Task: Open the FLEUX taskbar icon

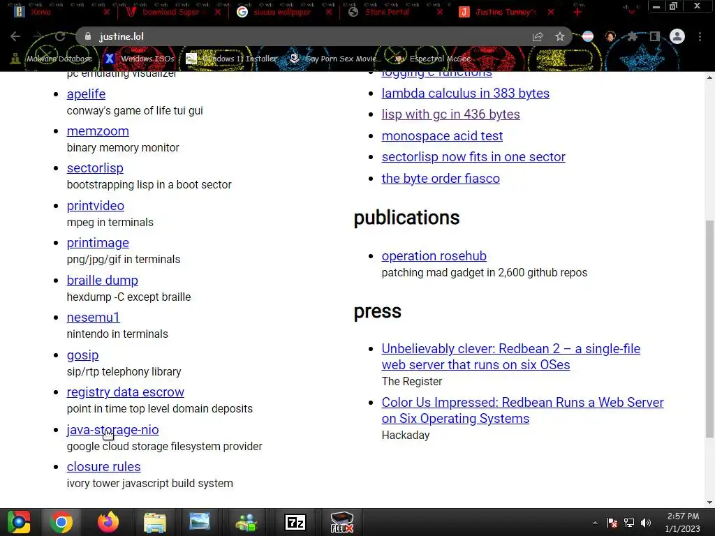Action: [342, 522]
